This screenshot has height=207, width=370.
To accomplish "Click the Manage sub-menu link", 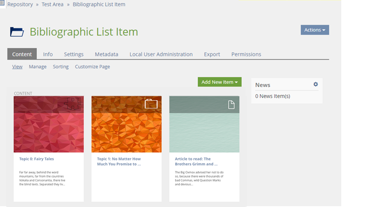I will [x=38, y=67].
